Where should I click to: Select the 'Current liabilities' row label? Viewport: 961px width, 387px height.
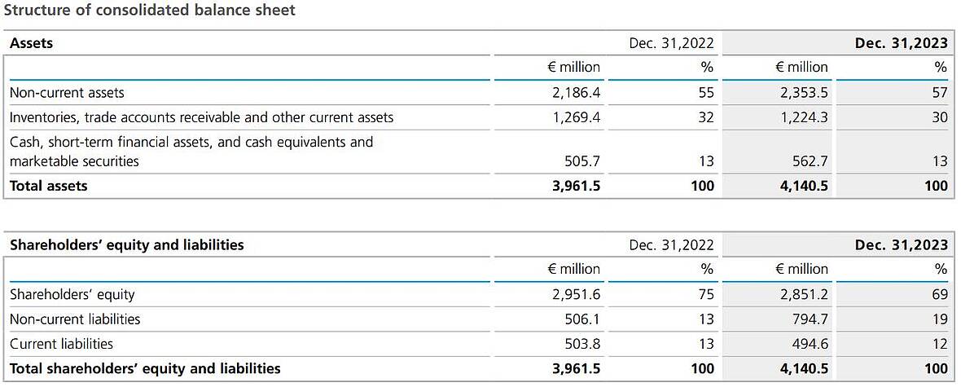[61, 344]
